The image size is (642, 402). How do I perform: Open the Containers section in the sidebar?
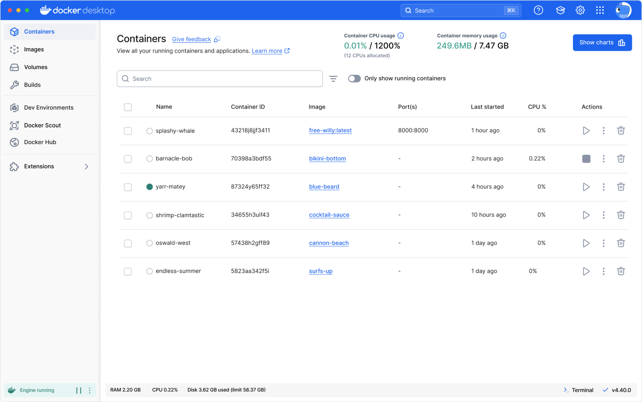click(39, 32)
